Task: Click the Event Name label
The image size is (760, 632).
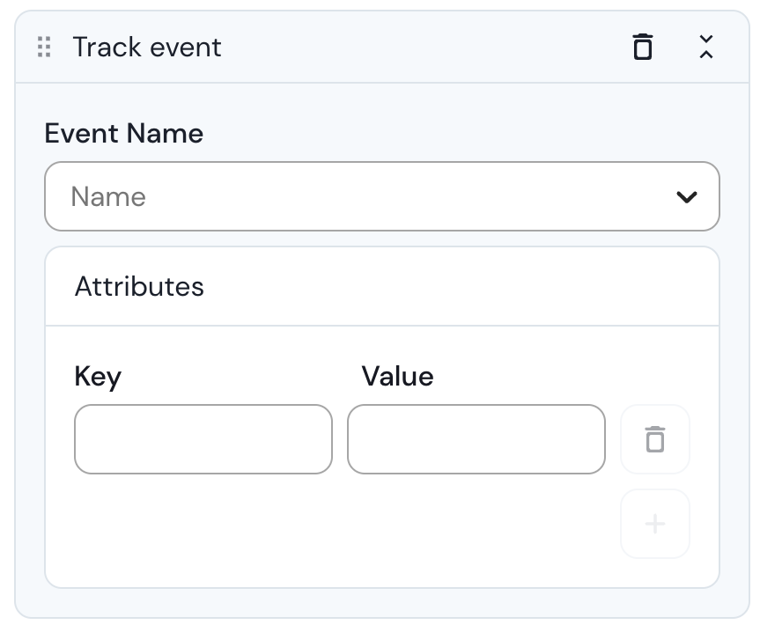Action: click(124, 134)
